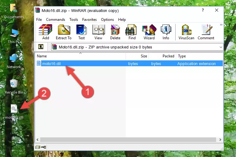Sort by Size column header
This screenshot has height=157, width=236.
click(x=137, y=56)
